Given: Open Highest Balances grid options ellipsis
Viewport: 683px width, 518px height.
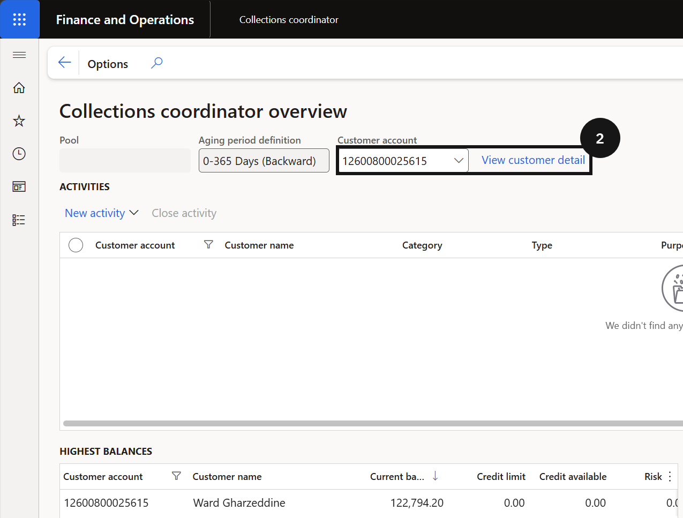Looking at the screenshot, I should [670, 476].
